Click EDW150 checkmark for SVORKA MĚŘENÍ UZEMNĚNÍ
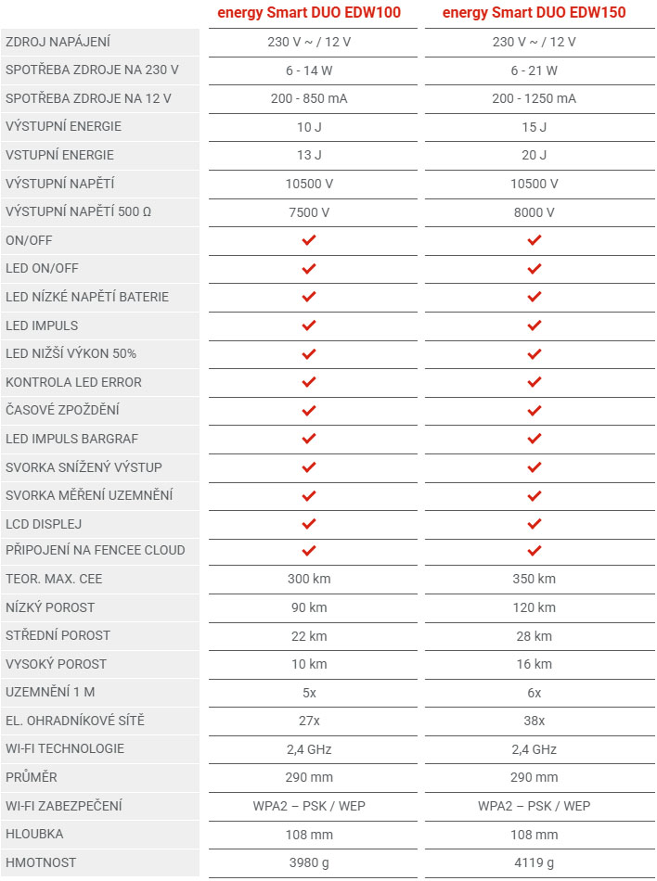This screenshot has width=657, height=881. tap(534, 496)
